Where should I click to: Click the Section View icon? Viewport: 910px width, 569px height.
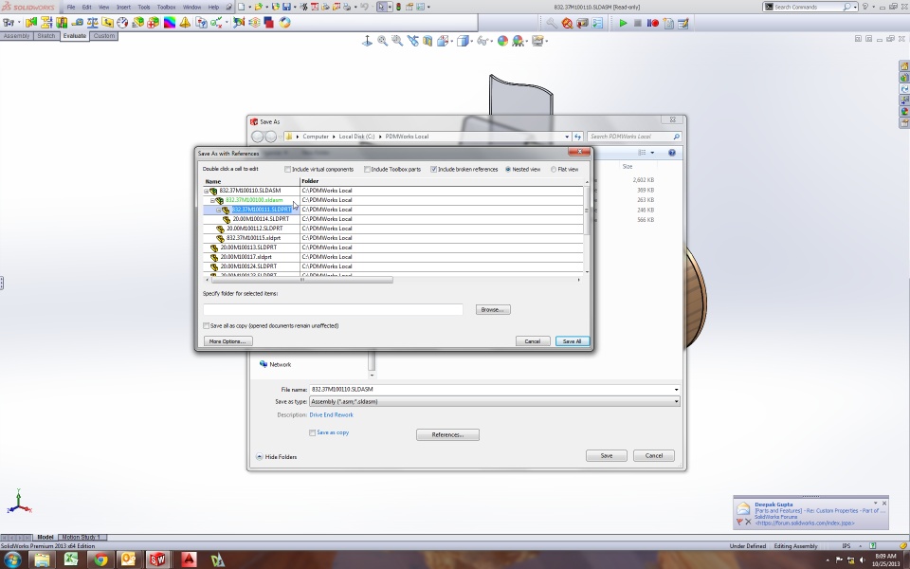428,41
